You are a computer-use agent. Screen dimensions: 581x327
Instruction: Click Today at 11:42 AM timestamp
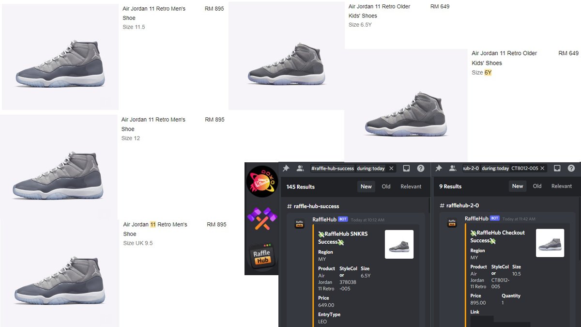[x=519, y=219]
